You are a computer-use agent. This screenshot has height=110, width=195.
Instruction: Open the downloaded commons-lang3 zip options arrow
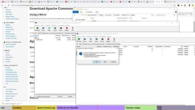coord(21,104)
